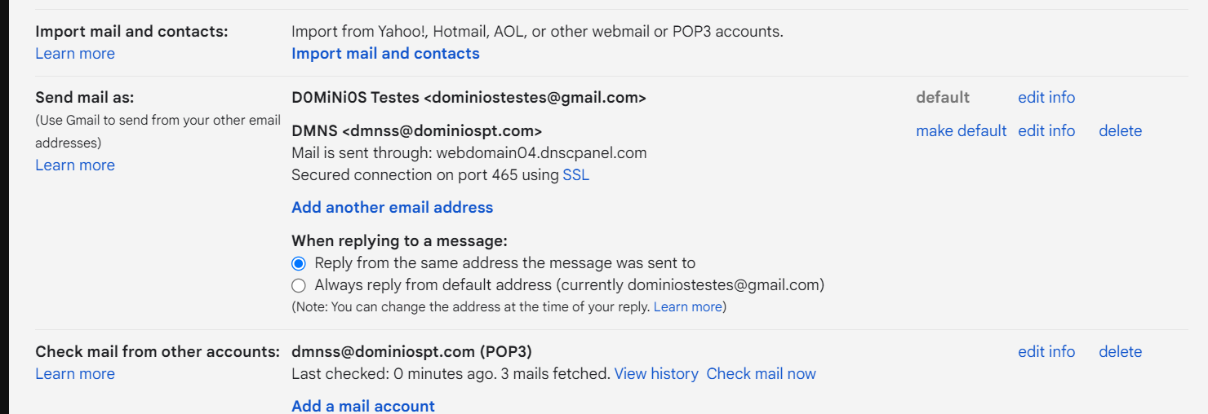The height and width of the screenshot is (414, 1208).
Task: Edit info for the POP3 mail account
Action: (1046, 352)
